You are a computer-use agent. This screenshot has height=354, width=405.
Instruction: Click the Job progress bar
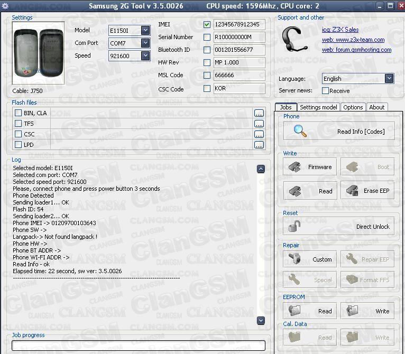point(139,346)
